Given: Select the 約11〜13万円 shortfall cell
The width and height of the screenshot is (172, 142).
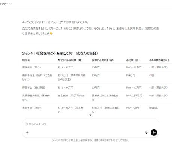Looking at the screenshot, I should [x=134, y=87].
